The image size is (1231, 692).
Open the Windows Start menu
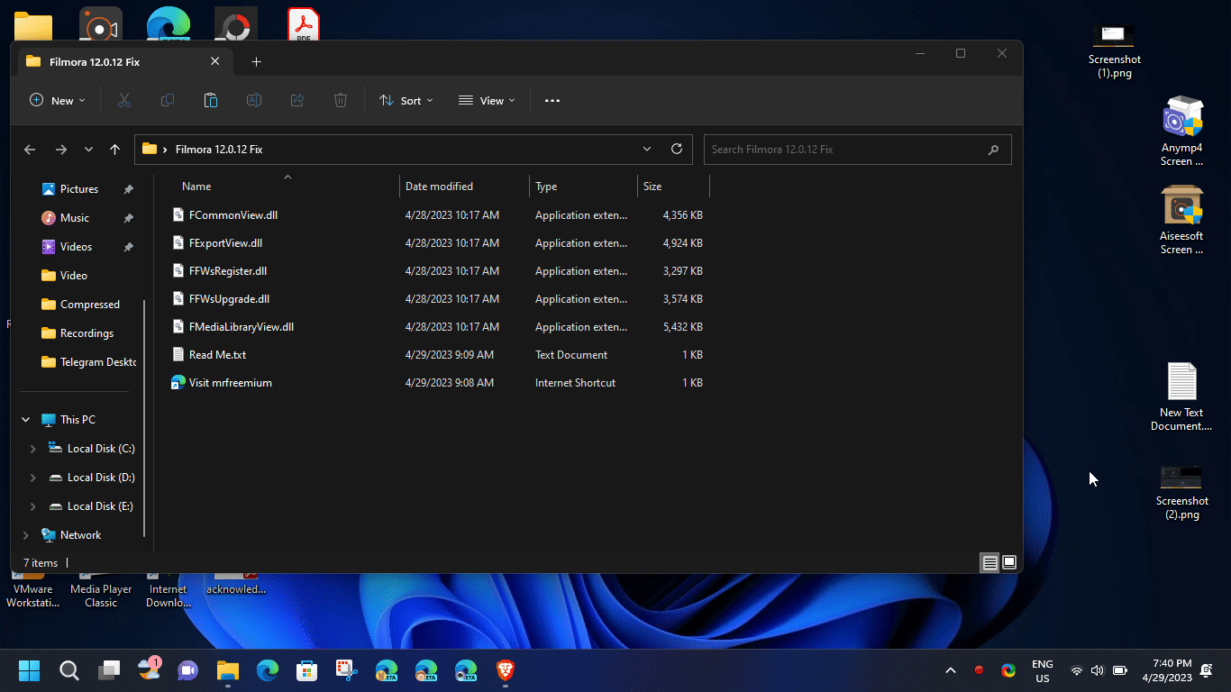[x=29, y=670]
